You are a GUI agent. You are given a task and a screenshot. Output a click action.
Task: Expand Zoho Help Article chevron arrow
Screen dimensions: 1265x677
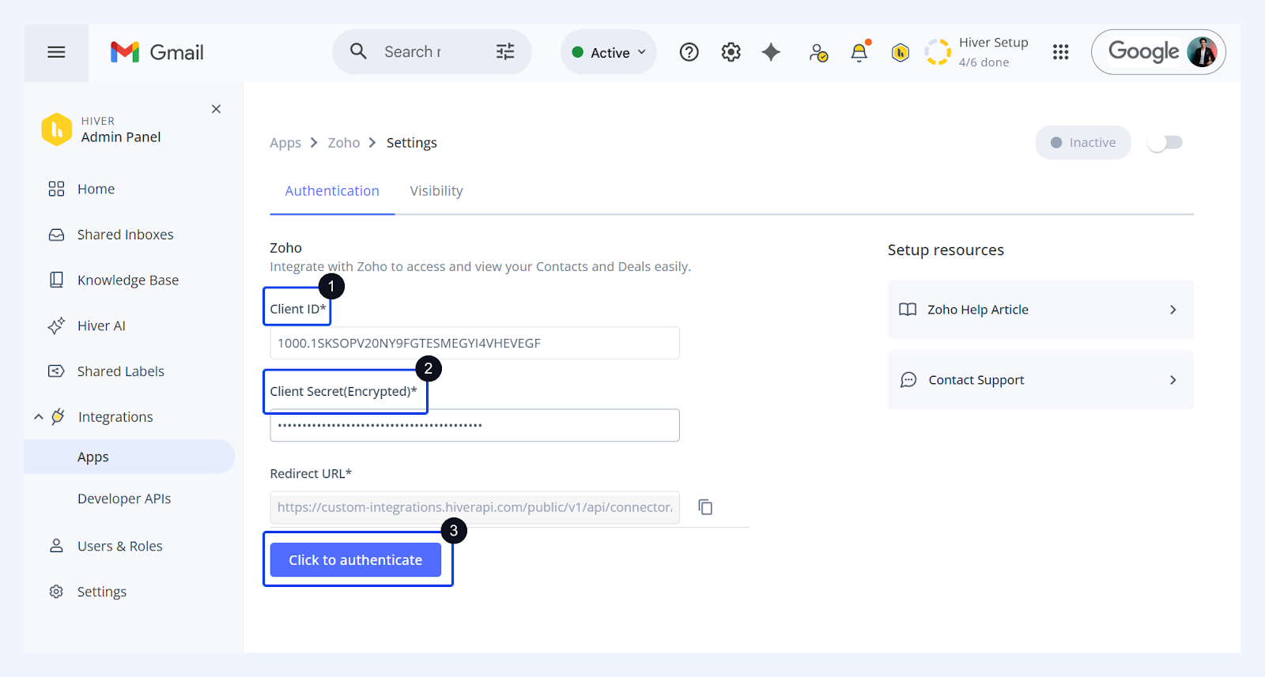[x=1173, y=310]
